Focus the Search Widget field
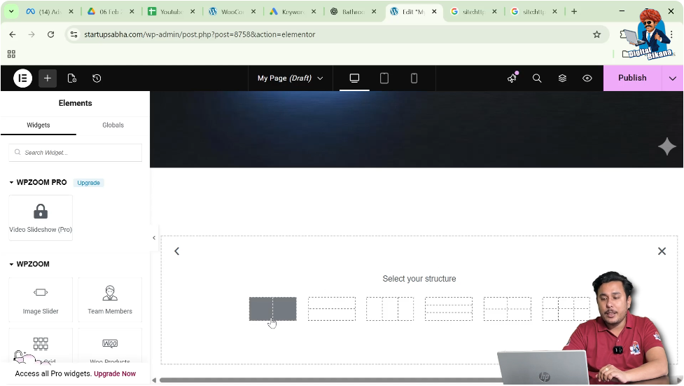Image resolution: width=684 pixels, height=386 pixels. 76,153
